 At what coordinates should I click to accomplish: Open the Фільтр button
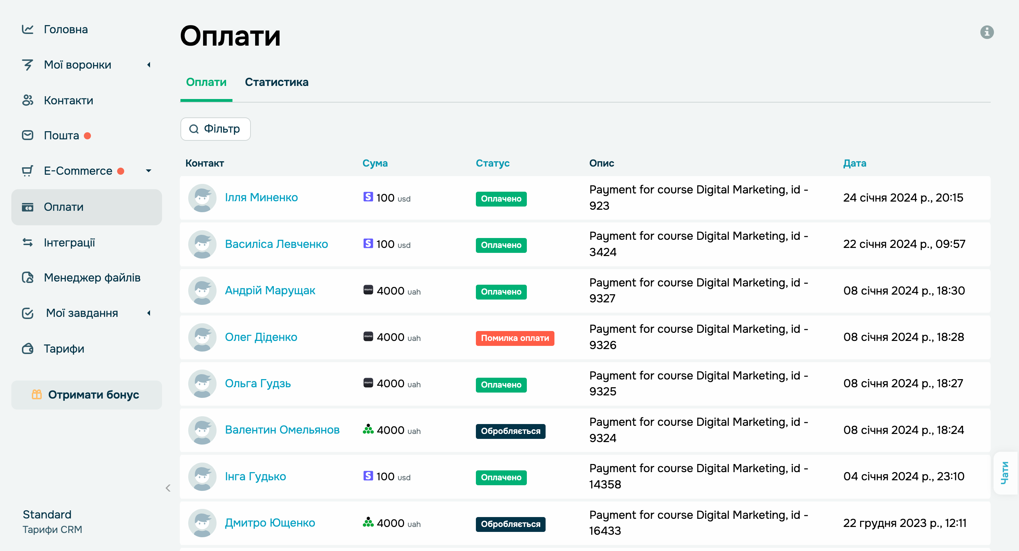215,129
